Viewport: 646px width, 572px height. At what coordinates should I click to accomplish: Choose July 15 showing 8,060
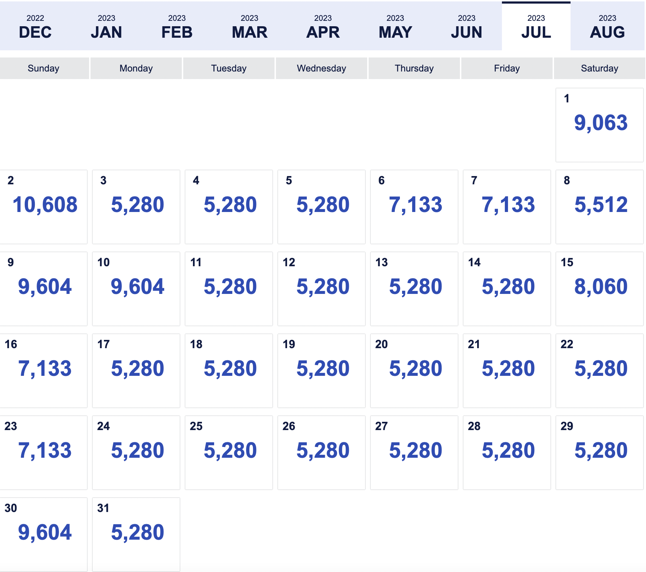(599, 289)
